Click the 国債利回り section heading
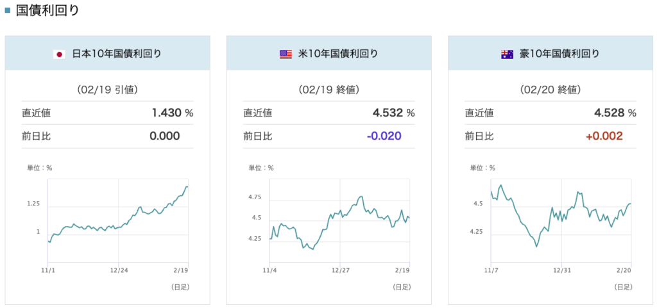The image size is (657, 308). point(43,10)
